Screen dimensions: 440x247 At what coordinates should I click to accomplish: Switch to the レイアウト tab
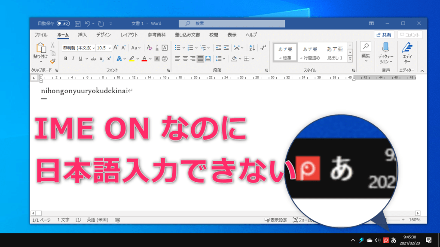coord(129,35)
